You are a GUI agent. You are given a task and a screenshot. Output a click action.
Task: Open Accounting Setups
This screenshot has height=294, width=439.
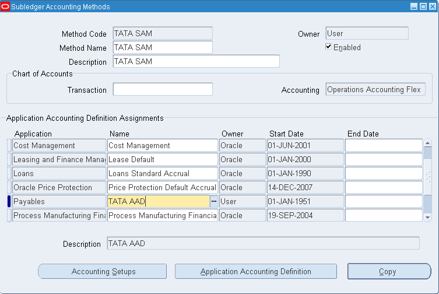(103, 271)
